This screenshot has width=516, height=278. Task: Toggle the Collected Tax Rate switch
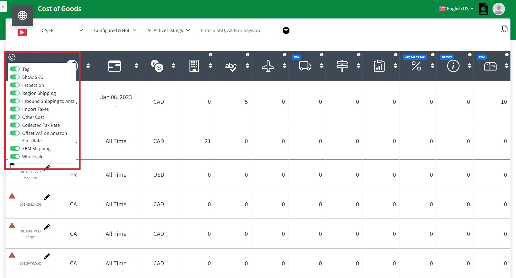tap(15, 125)
